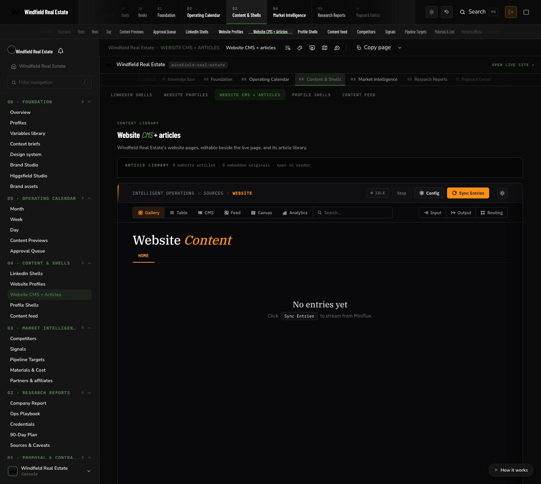Open the Config button
The height and width of the screenshot is (484, 541).
click(429, 193)
